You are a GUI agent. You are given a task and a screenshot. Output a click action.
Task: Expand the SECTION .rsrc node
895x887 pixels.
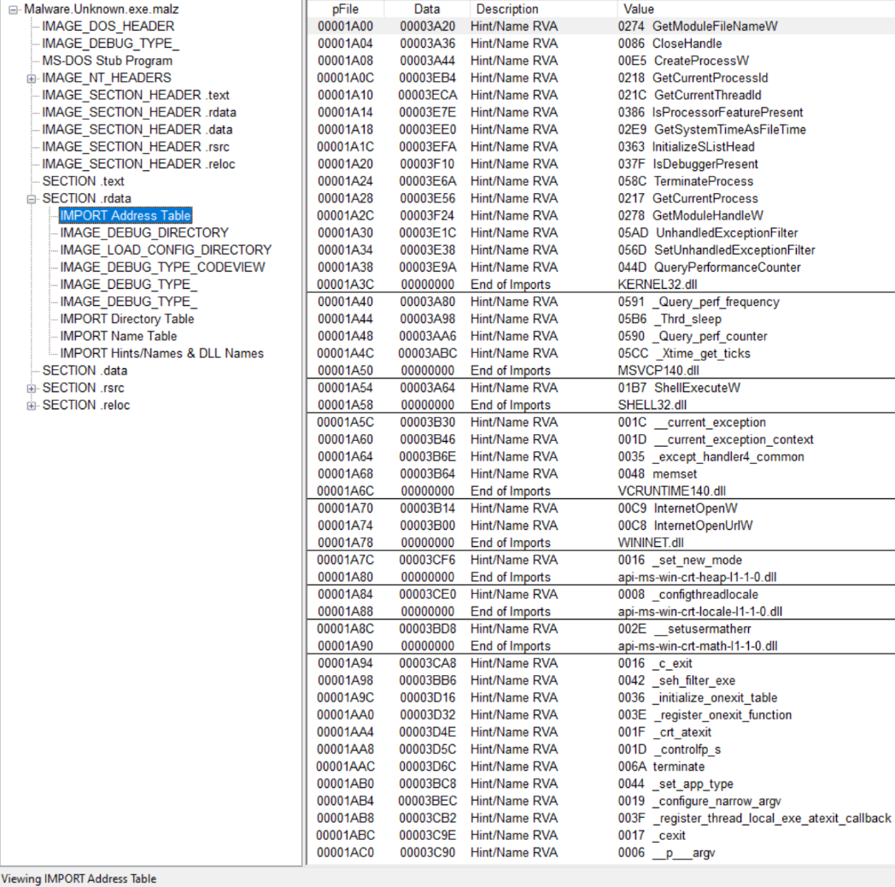(x=32, y=388)
